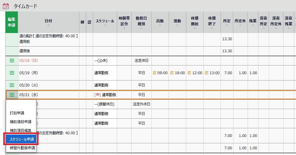Screen dimensions: 296x155
Task: Sort by the 出勤 column header
Action: tap(160, 22)
